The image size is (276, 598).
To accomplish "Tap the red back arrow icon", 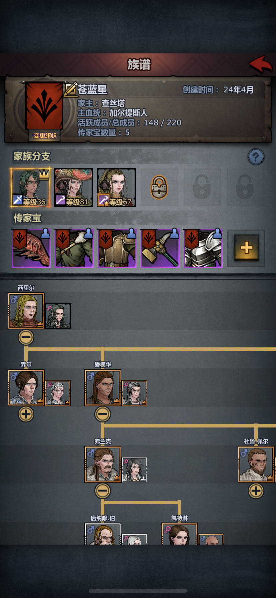I will 261,64.
